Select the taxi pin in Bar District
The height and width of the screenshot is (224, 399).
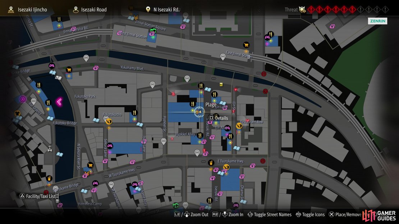coord(33,102)
